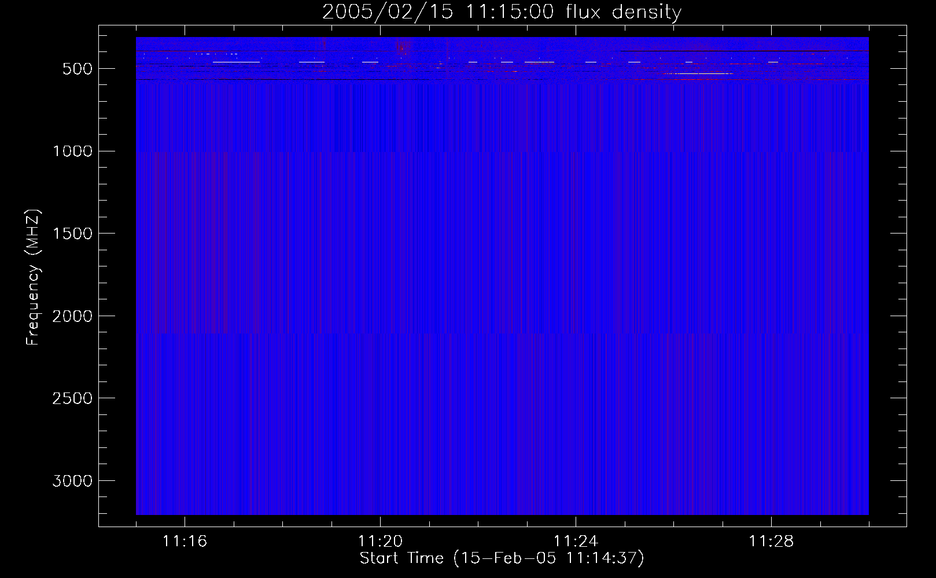Image resolution: width=936 pixels, height=578 pixels.
Task: Click the '2000' frequency tick label
Action: point(72,316)
